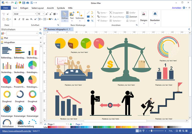Open the edrawsoft.com/de link

coord(17,131)
